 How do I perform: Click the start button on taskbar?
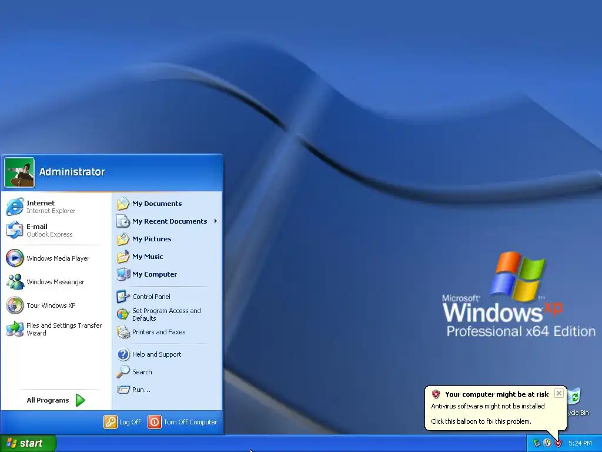[x=28, y=443]
